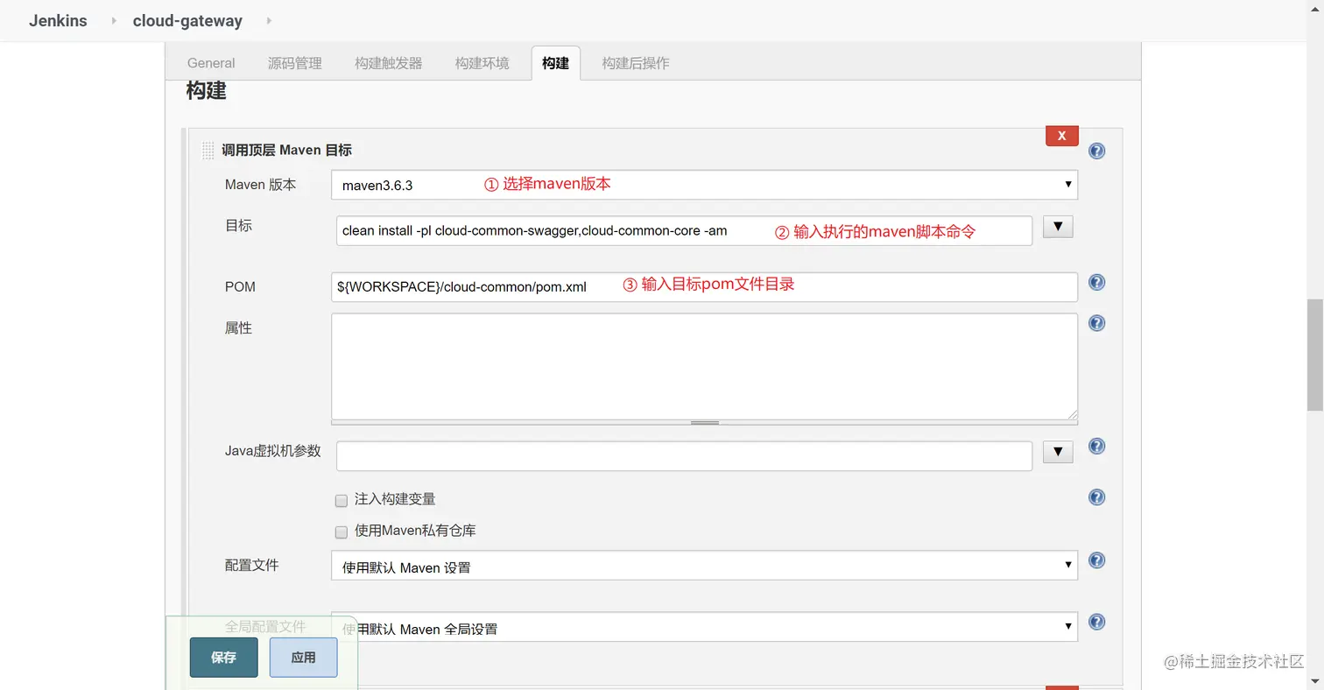Open the 配置文件 dropdown
The width and height of the screenshot is (1324, 690).
click(704, 566)
